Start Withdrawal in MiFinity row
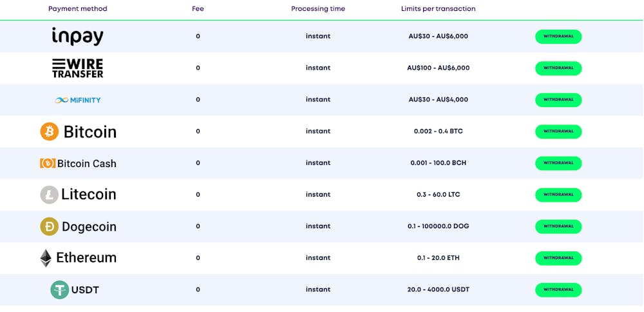 558,100
